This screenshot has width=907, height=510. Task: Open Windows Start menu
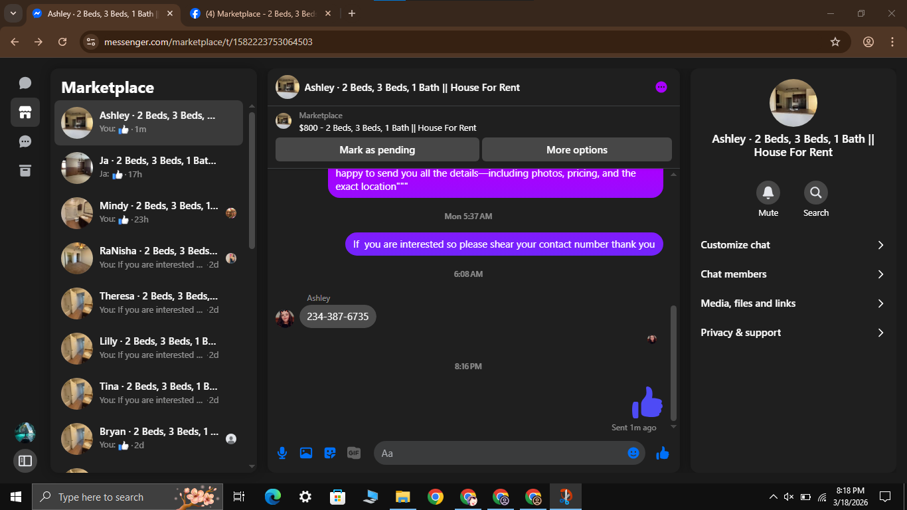pos(16,497)
